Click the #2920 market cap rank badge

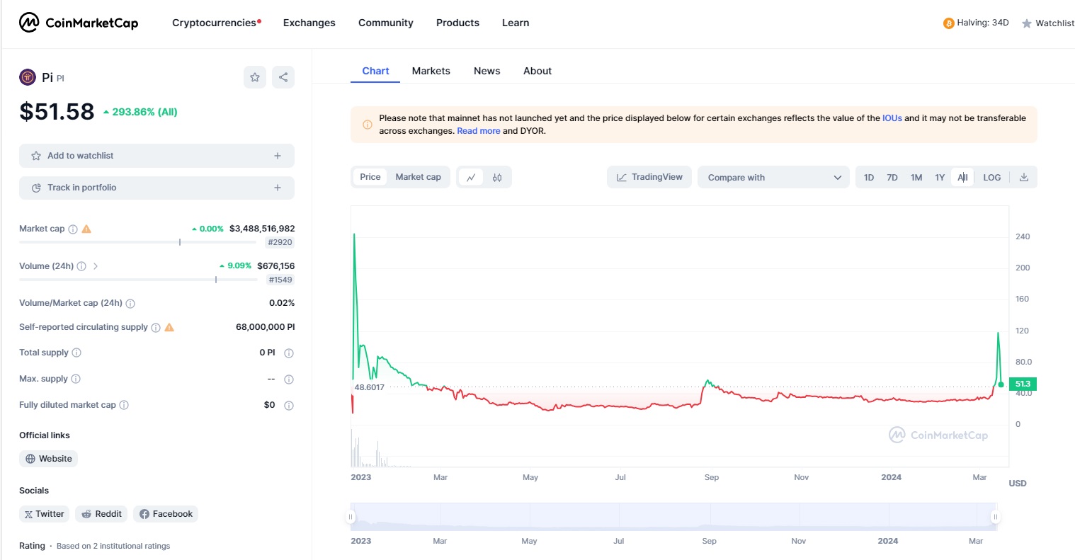(x=280, y=242)
